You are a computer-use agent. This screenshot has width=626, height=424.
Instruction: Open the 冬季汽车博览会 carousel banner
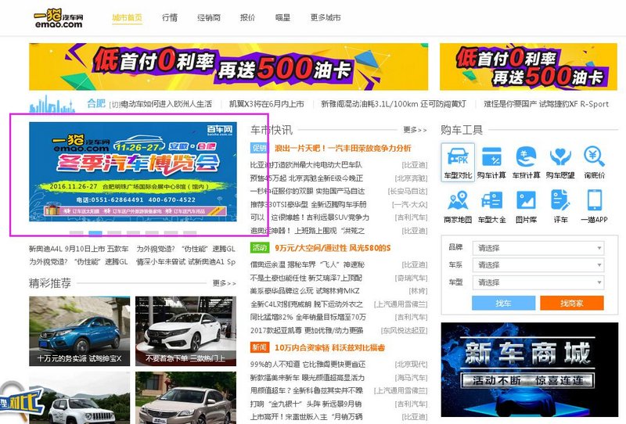click(x=133, y=171)
